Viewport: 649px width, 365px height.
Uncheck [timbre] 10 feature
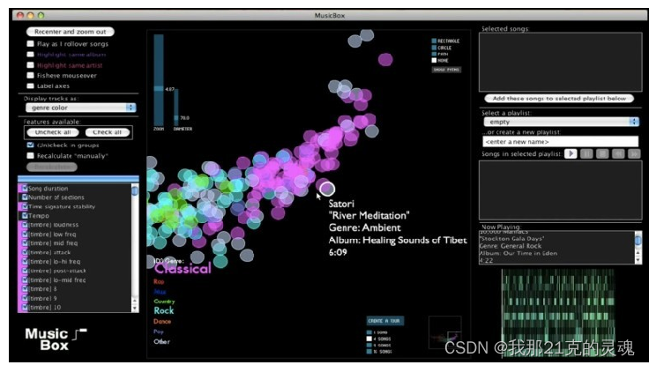[x=25, y=307]
